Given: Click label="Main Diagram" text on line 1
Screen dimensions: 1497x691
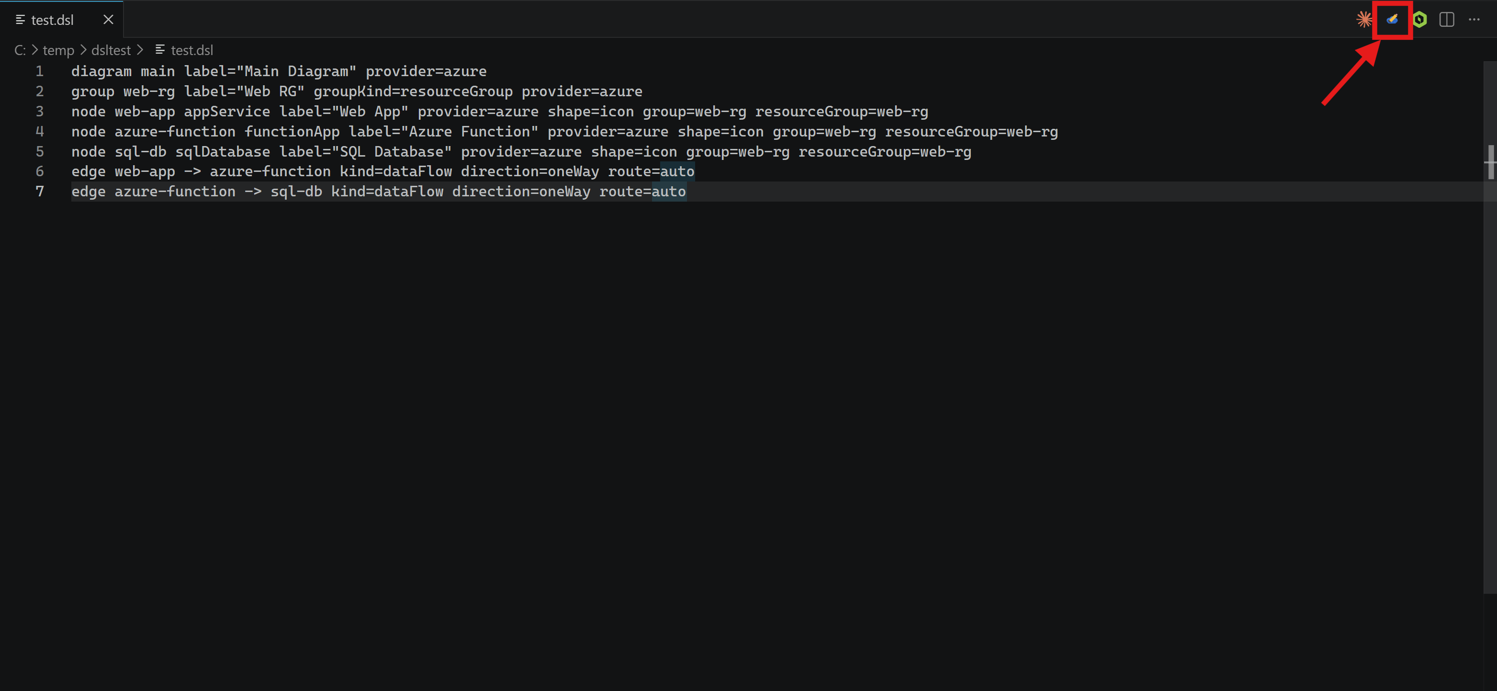Looking at the screenshot, I should pyautogui.click(x=270, y=71).
